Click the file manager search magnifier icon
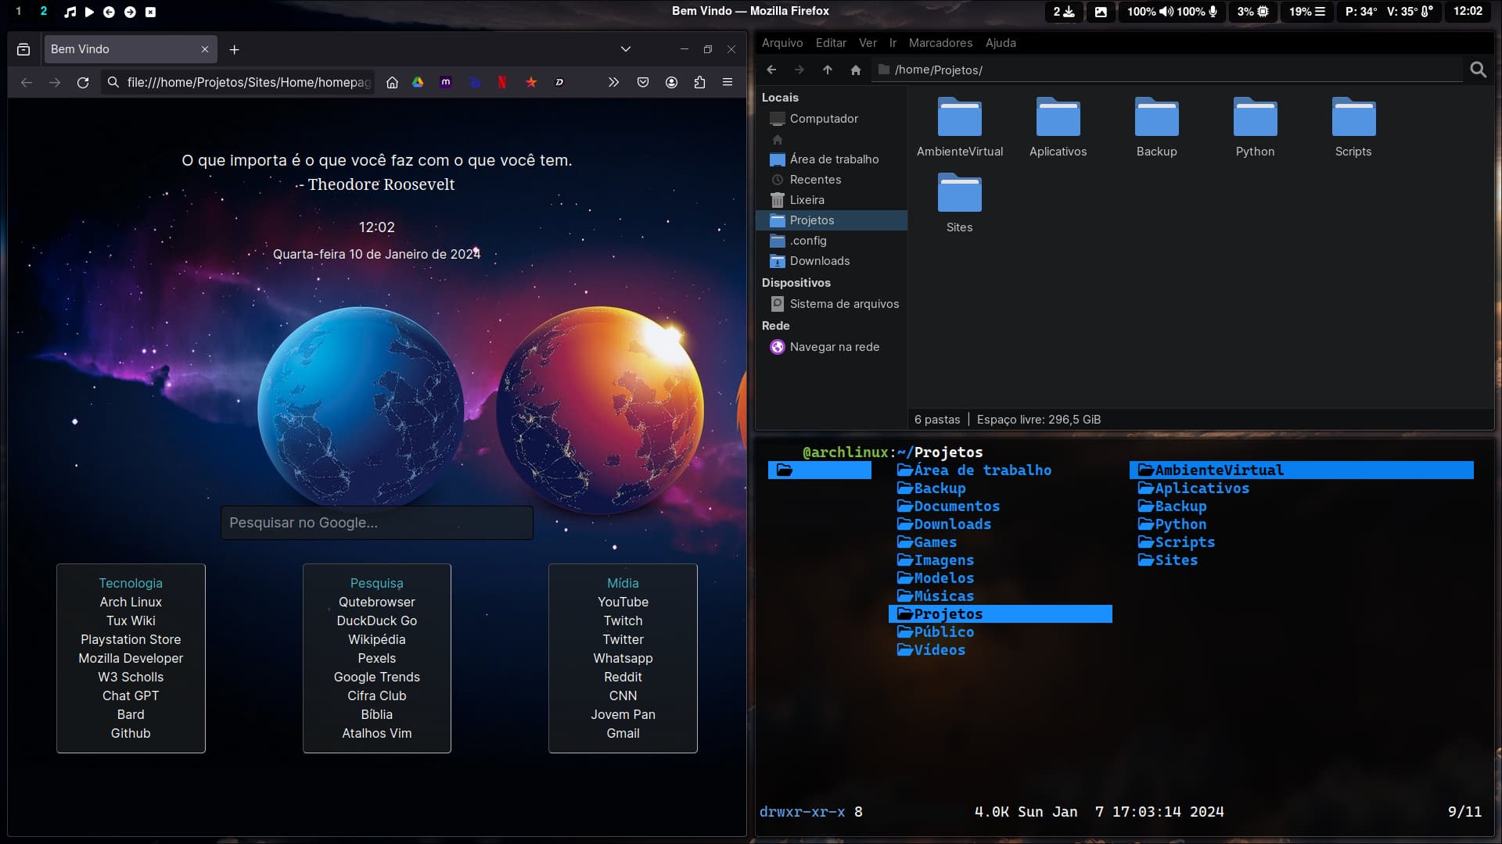Viewport: 1502px width, 844px height. (1478, 70)
